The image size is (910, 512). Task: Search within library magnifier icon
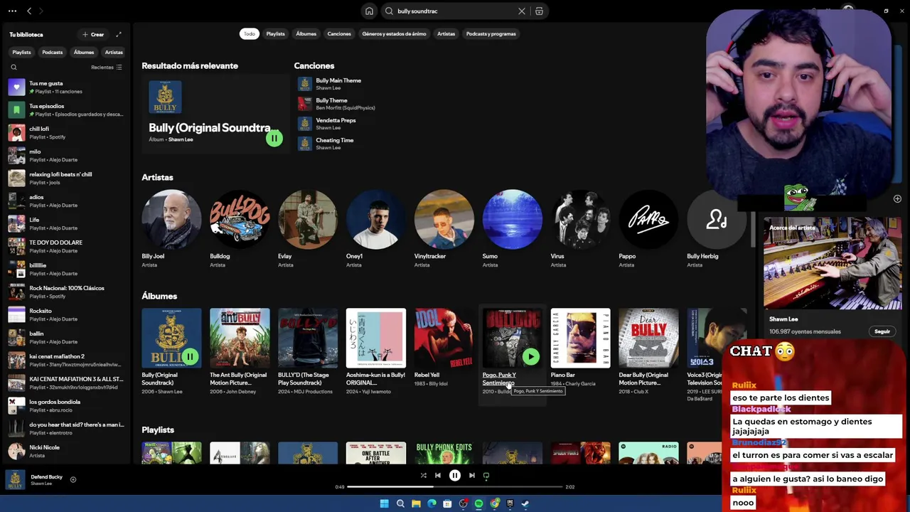[x=14, y=68]
